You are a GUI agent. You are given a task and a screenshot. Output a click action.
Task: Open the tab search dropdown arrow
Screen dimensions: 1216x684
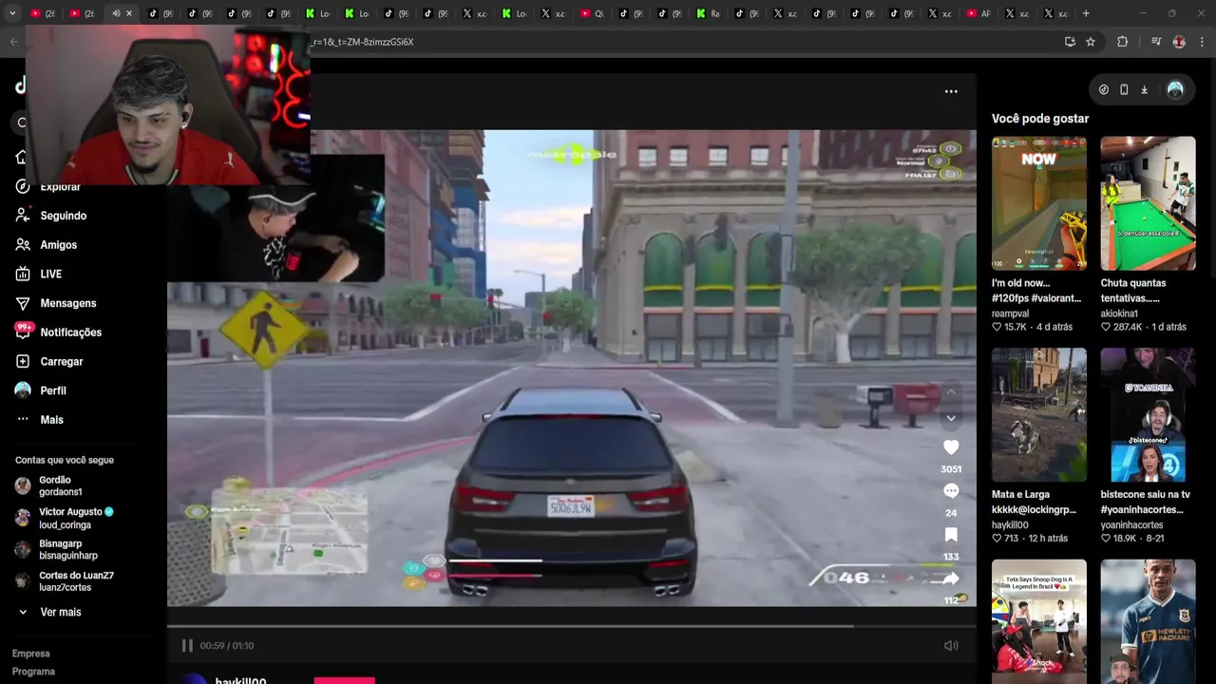12,13
